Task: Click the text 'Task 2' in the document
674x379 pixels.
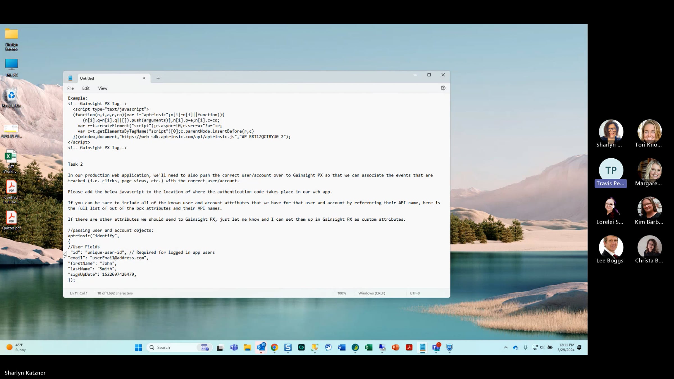Action: pyautogui.click(x=75, y=164)
